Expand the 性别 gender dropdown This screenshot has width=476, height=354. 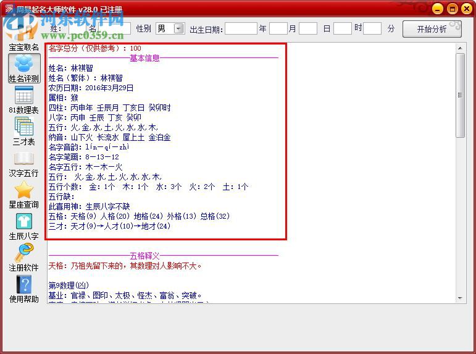coord(179,28)
